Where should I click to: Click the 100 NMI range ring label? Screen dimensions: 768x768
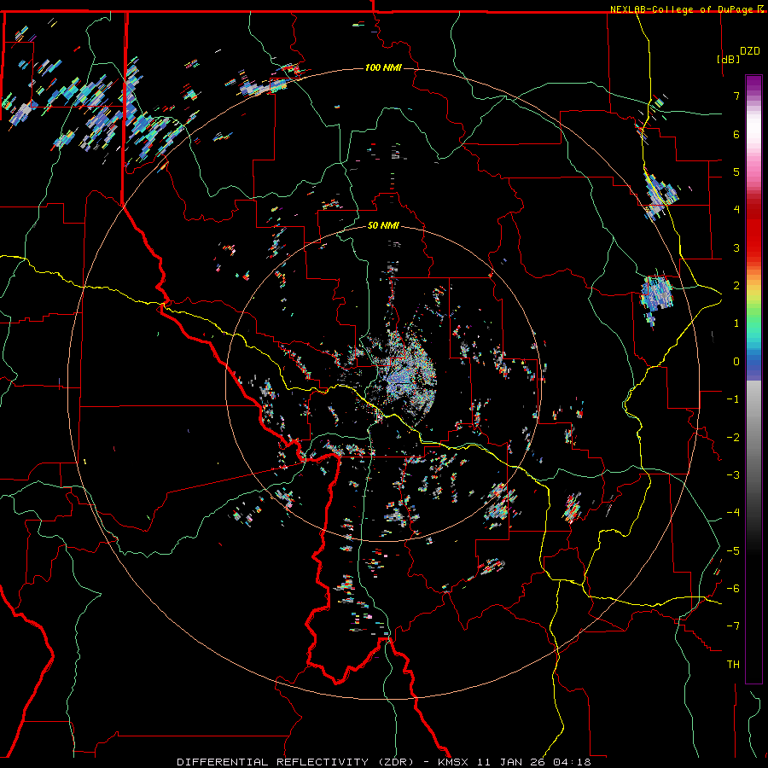(383, 67)
